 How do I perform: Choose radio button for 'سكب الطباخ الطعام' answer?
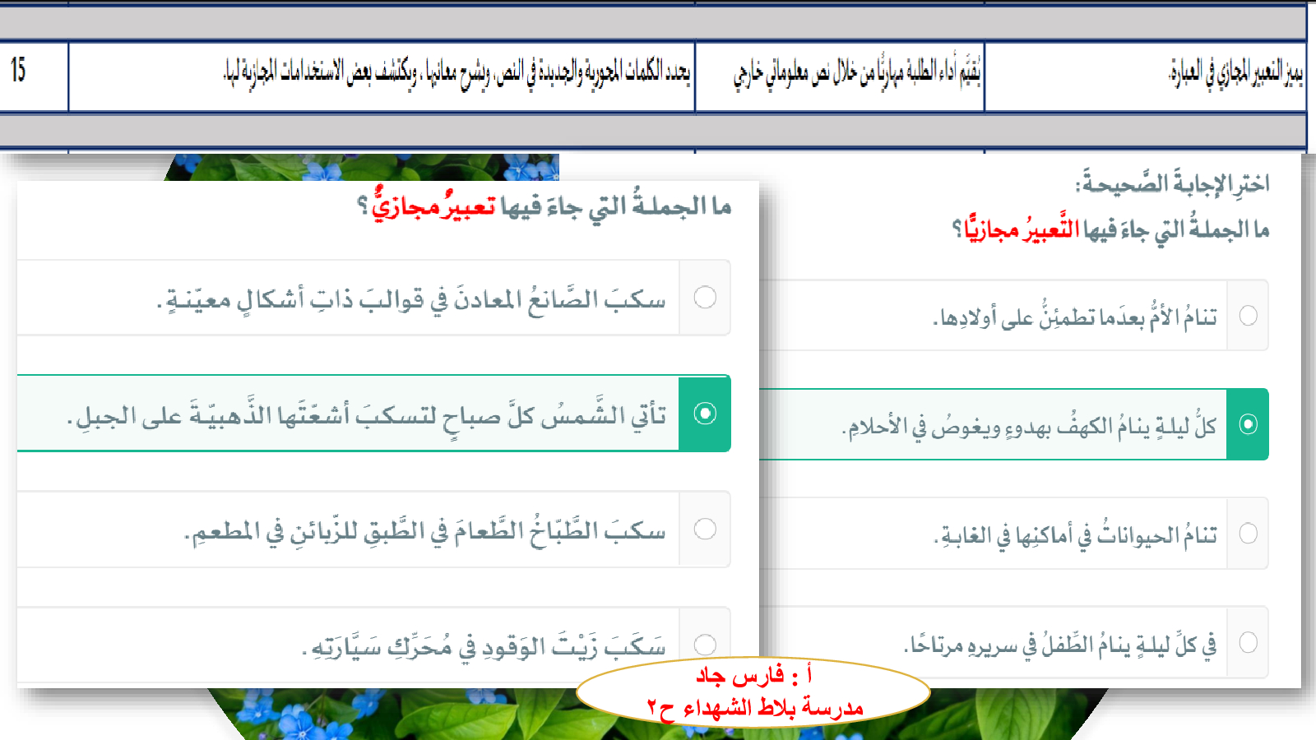coord(705,529)
